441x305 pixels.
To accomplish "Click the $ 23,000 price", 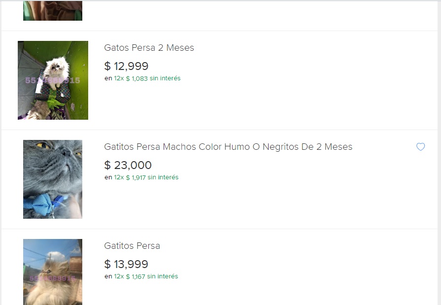I will click(x=128, y=165).
